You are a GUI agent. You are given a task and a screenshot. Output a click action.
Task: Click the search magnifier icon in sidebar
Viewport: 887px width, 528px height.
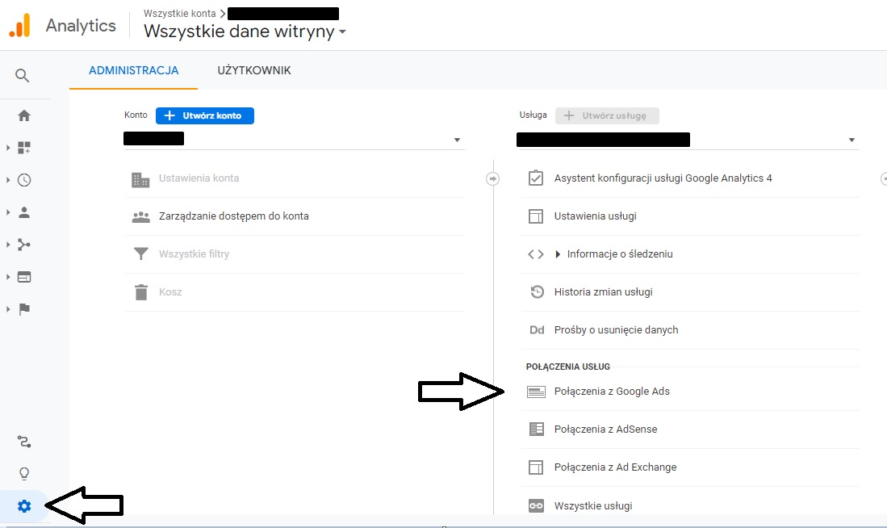pyautogui.click(x=23, y=76)
